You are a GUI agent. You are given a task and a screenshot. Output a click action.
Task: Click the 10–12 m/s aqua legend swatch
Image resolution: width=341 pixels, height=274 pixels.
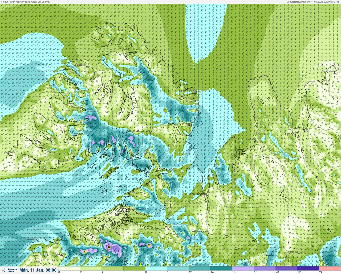coord(178,268)
